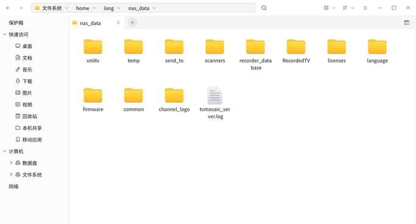Select the channel_logo folder
The image size is (416, 224).
[174, 100]
